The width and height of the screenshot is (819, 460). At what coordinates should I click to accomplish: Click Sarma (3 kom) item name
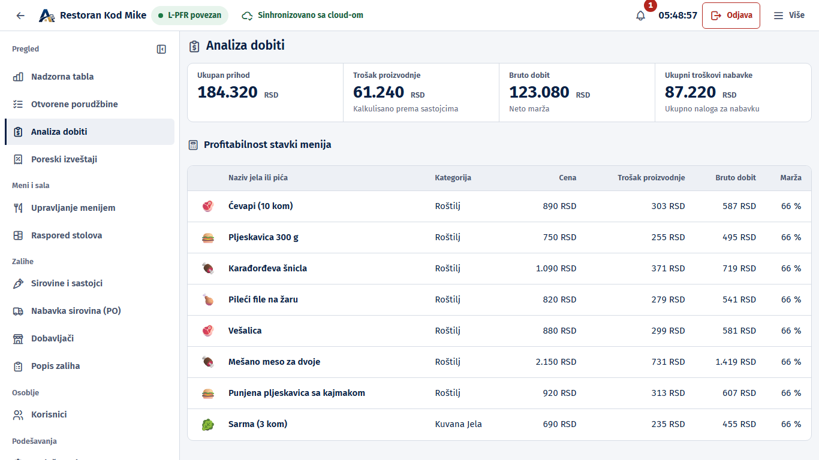pos(258,424)
